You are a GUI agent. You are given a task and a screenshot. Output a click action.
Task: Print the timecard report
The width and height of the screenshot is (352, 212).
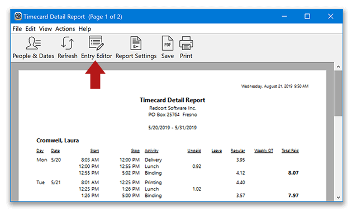point(186,48)
